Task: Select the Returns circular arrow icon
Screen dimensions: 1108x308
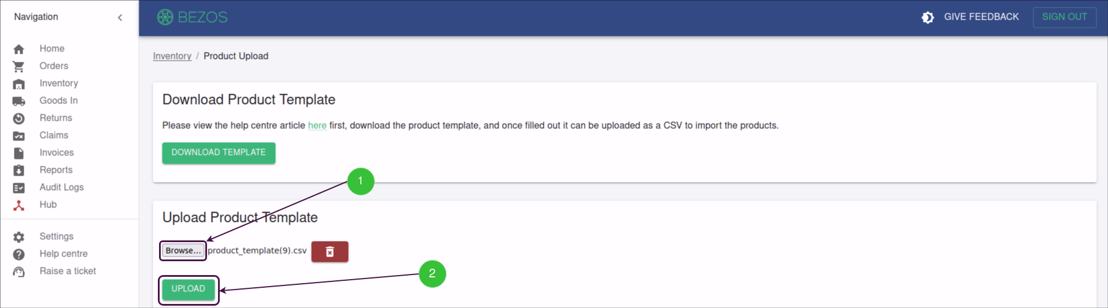Action: point(19,118)
